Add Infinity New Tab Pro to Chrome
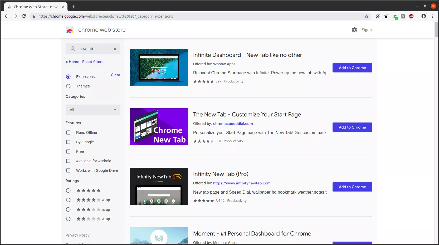439x245 pixels. click(x=352, y=187)
